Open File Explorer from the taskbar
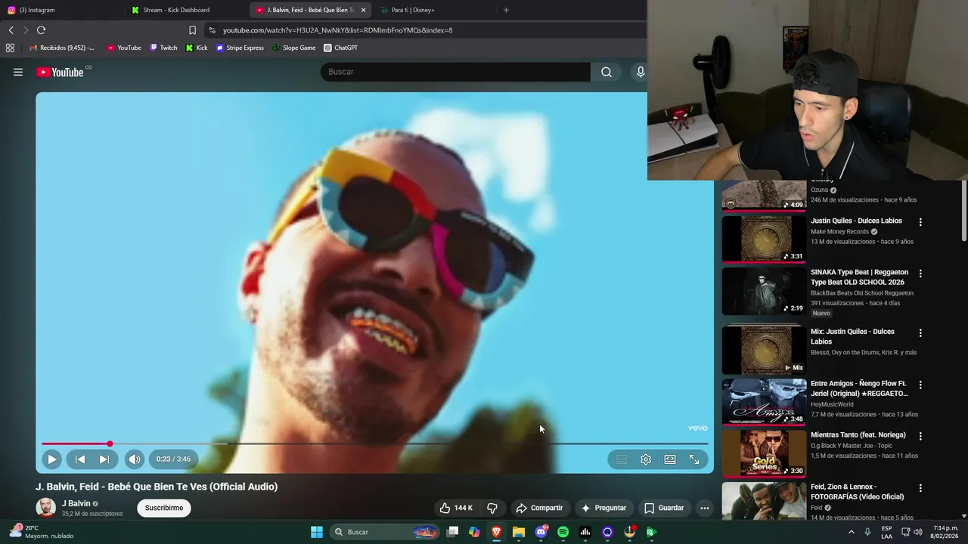This screenshot has width=968, height=544. tap(519, 532)
